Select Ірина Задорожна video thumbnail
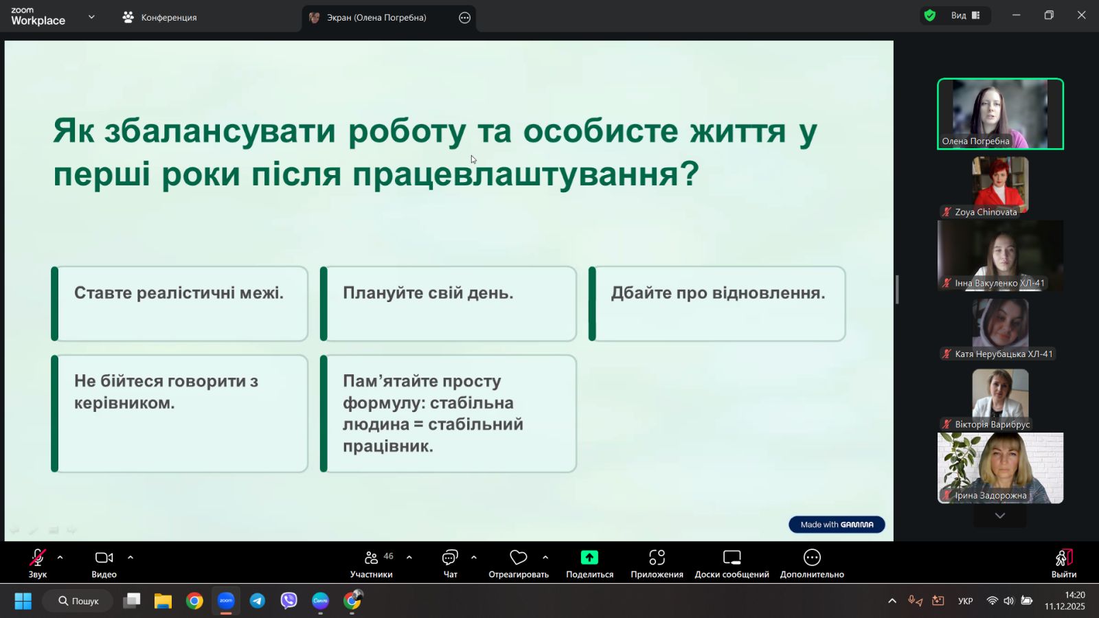The width and height of the screenshot is (1099, 618). point(1000,468)
